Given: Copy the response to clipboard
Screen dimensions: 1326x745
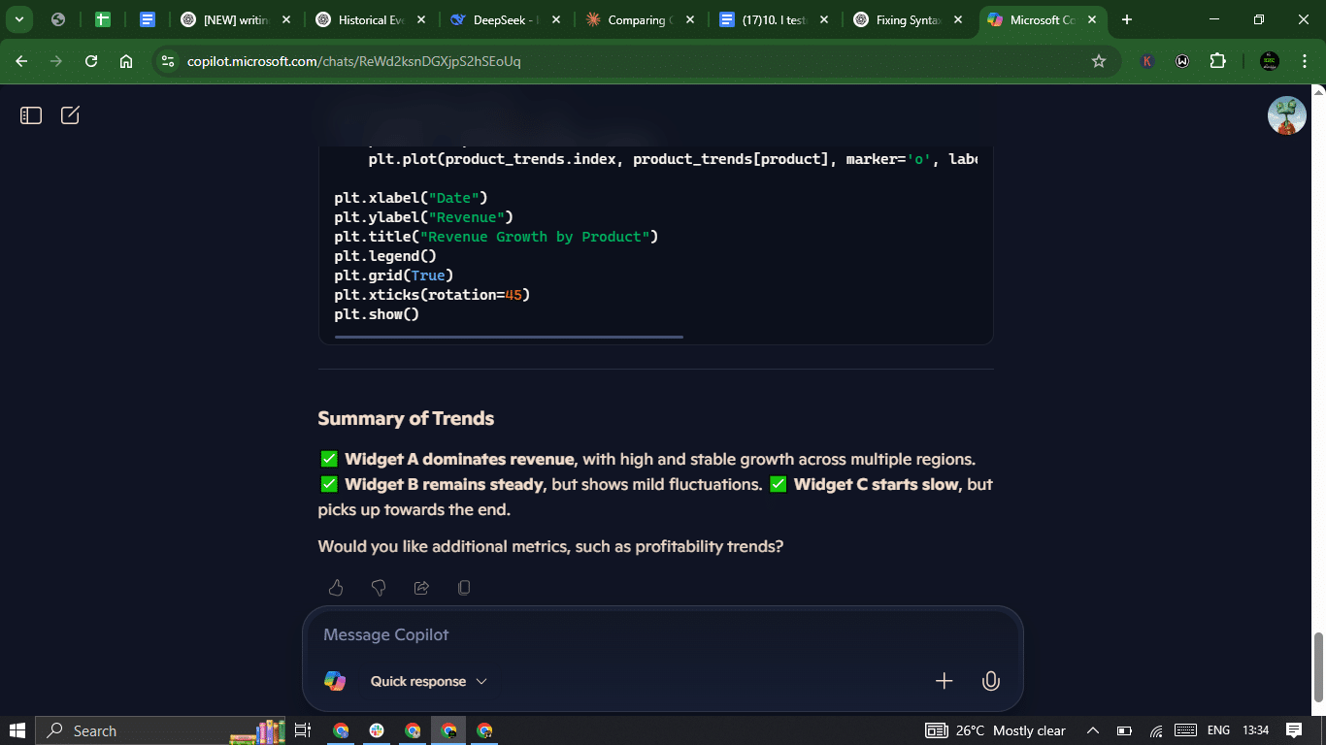Looking at the screenshot, I should 464,588.
